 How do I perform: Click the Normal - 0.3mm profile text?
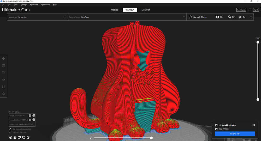tap(200, 17)
